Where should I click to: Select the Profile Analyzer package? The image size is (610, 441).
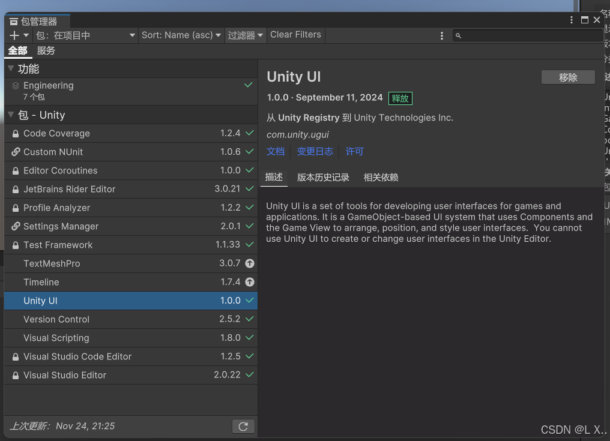click(131, 208)
